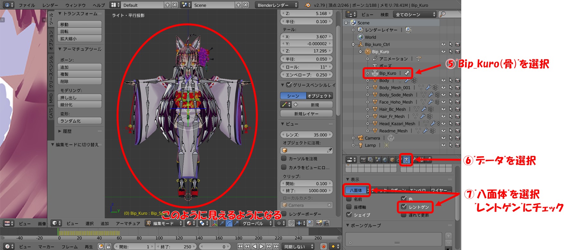Toggle the 名前 (names) display checkbox
Screen dimensions: 566x250
coord(349,199)
